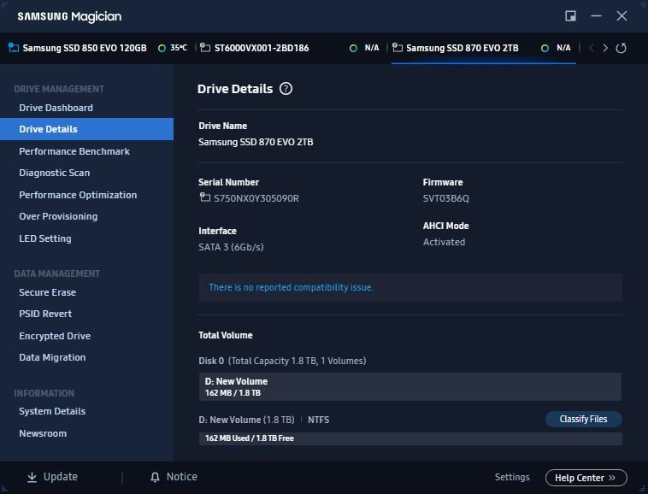
Task: Open notifications via the Notice bell icon
Action: [155, 477]
